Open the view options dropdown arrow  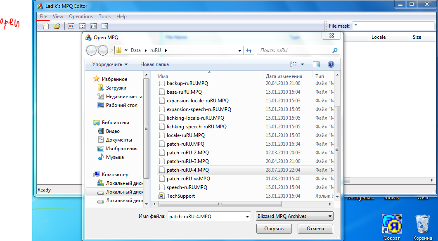(x=302, y=64)
